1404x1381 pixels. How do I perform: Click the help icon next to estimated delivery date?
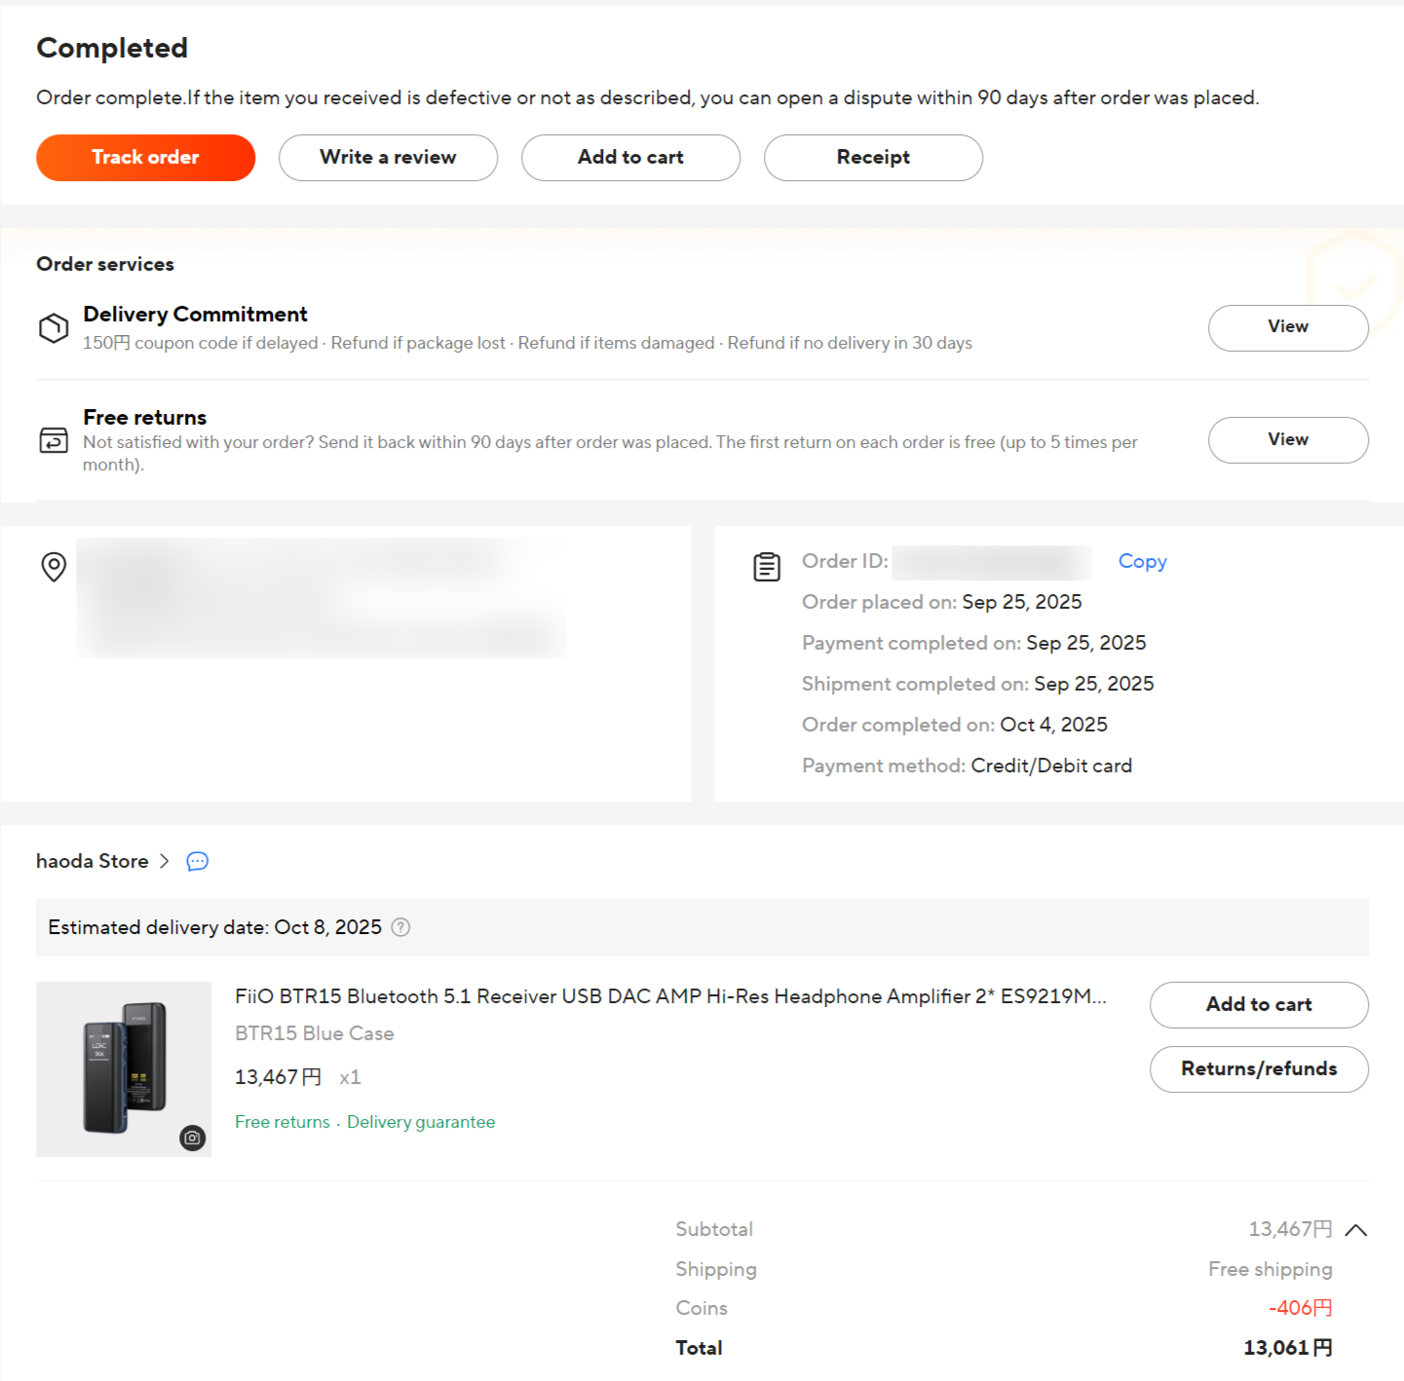point(400,927)
